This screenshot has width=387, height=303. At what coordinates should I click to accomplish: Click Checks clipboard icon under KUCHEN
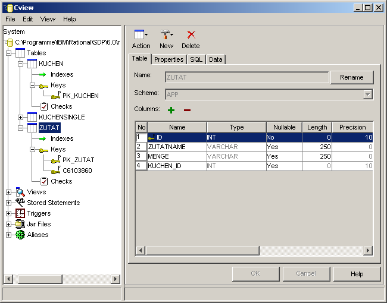(44, 106)
